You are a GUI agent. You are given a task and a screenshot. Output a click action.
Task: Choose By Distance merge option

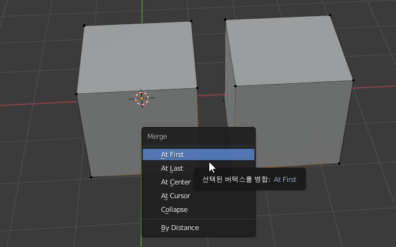click(x=199, y=228)
